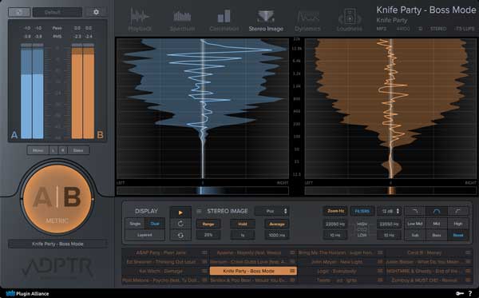Viewport: 479px width, 298px height.
Task: Select the None filter band
Action: (x=458, y=235)
